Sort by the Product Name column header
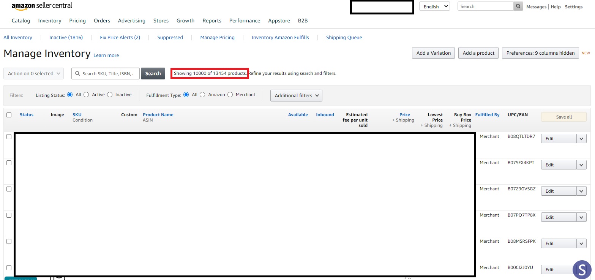 point(158,115)
